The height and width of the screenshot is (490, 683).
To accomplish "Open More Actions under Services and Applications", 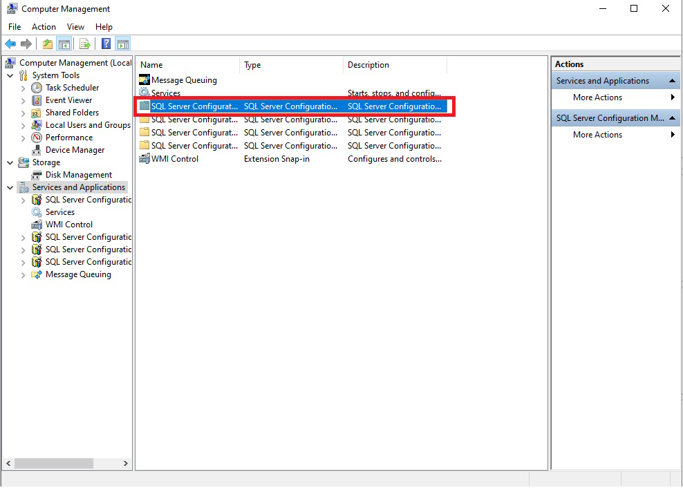I will 616,97.
